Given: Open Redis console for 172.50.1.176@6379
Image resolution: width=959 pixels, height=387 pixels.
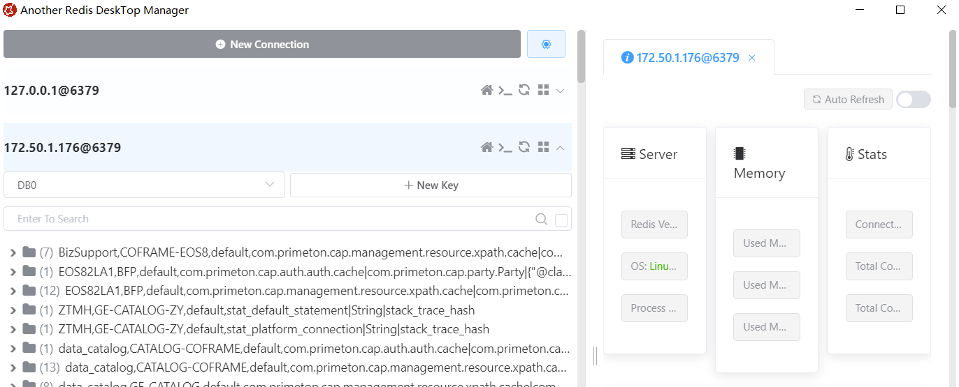Looking at the screenshot, I should click(505, 147).
